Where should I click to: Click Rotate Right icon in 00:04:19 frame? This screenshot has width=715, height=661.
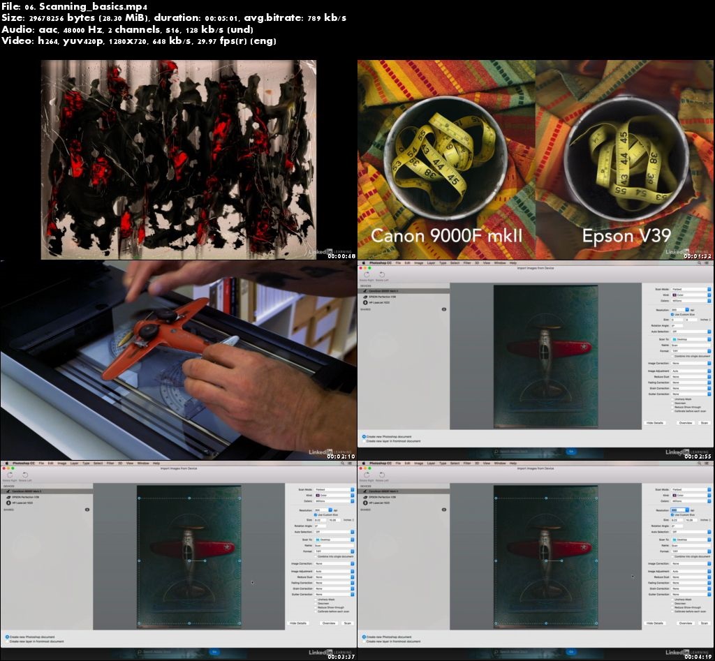tap(366, 475)
